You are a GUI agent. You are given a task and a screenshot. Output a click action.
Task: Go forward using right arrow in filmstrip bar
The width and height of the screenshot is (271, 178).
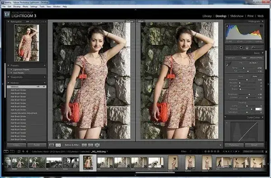[27, 151]
